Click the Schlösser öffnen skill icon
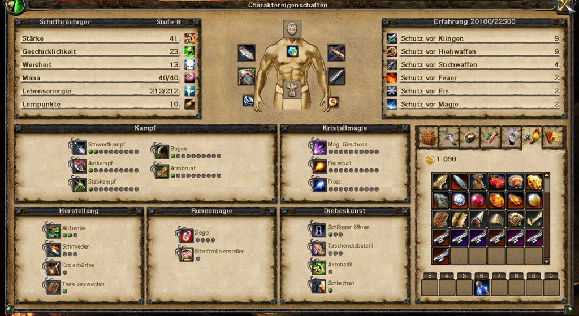Viewport: 579px width, 316px height. point(319,230)
